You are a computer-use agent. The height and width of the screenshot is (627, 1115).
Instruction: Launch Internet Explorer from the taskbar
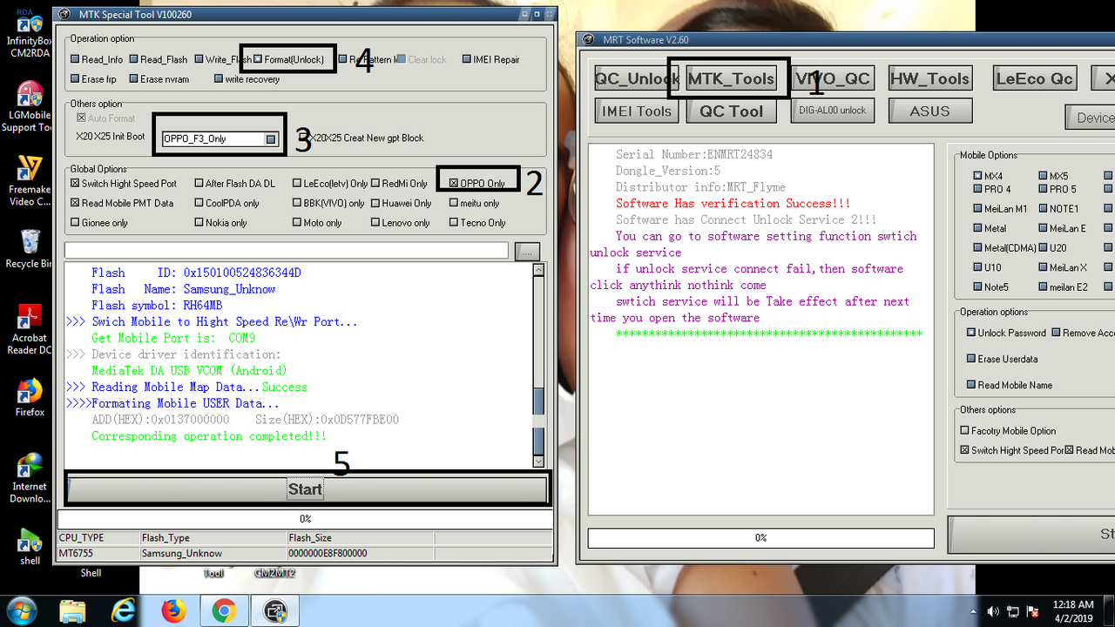click(x=124, y=610)
